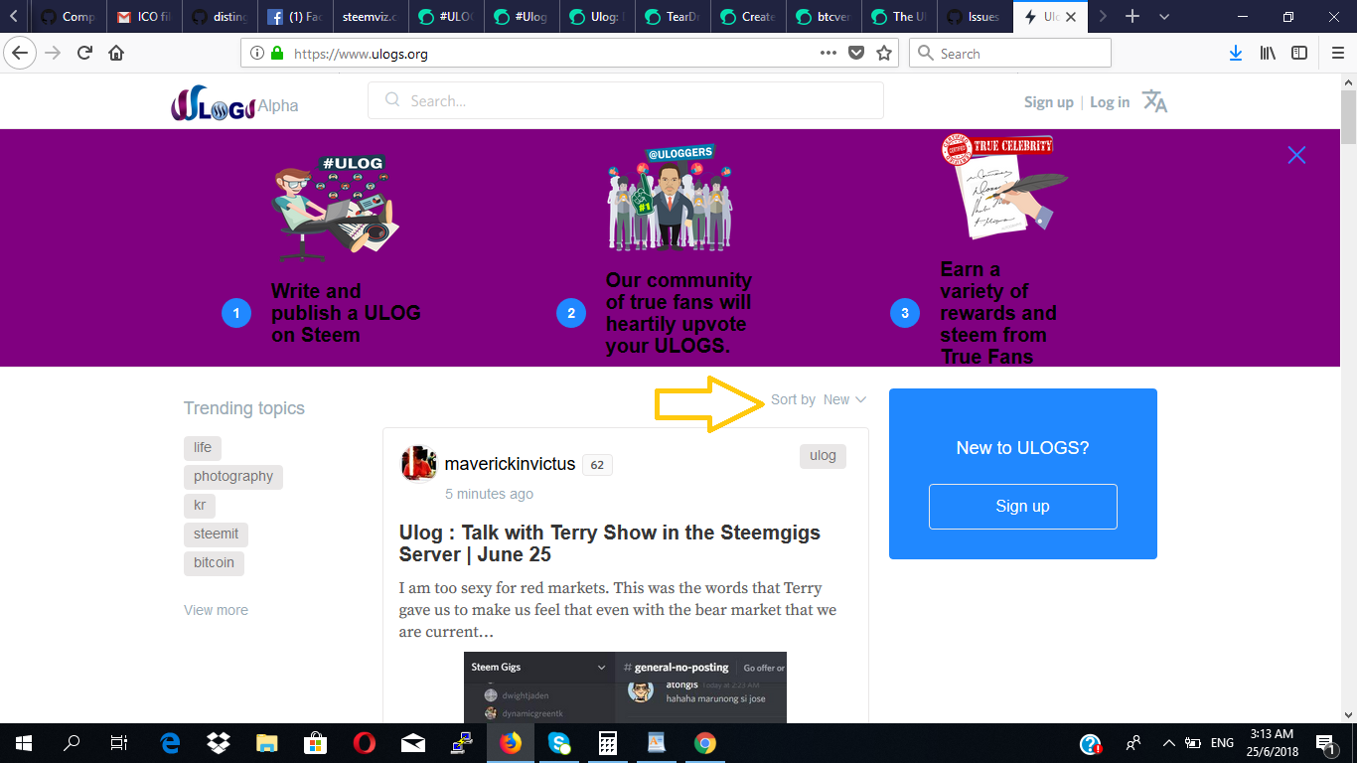Open Calculator from the taskbar
The width and height of the screenshot is (1357, 763).
point(608,743)
